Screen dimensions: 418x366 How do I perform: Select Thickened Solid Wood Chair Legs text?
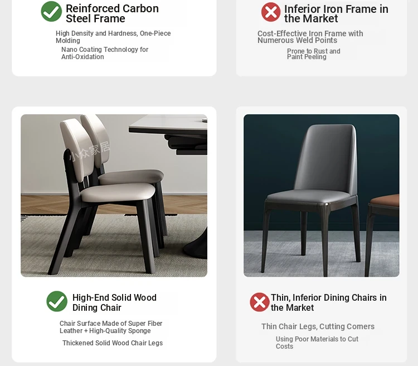pyautogui.click(x=113, y=343)
